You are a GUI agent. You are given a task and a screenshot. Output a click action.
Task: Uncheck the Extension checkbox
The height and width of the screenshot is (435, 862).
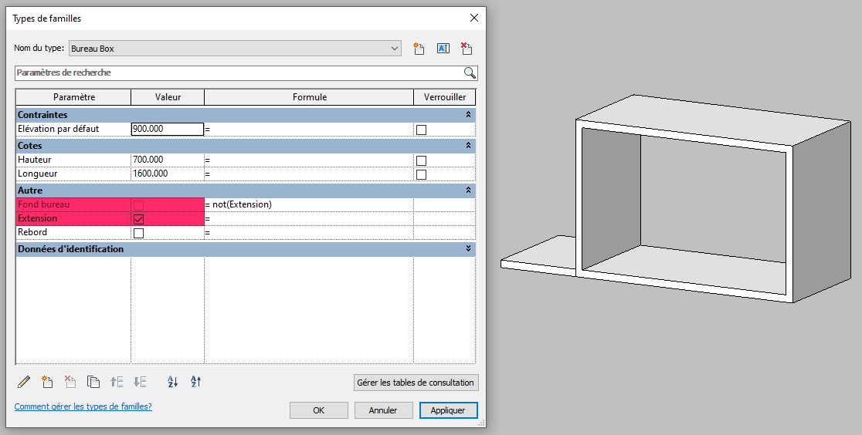click(139, 219)
